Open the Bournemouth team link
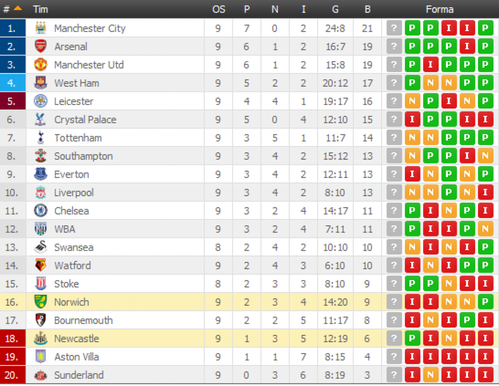This screenshot has height=386, width=499. click(83, 320)
